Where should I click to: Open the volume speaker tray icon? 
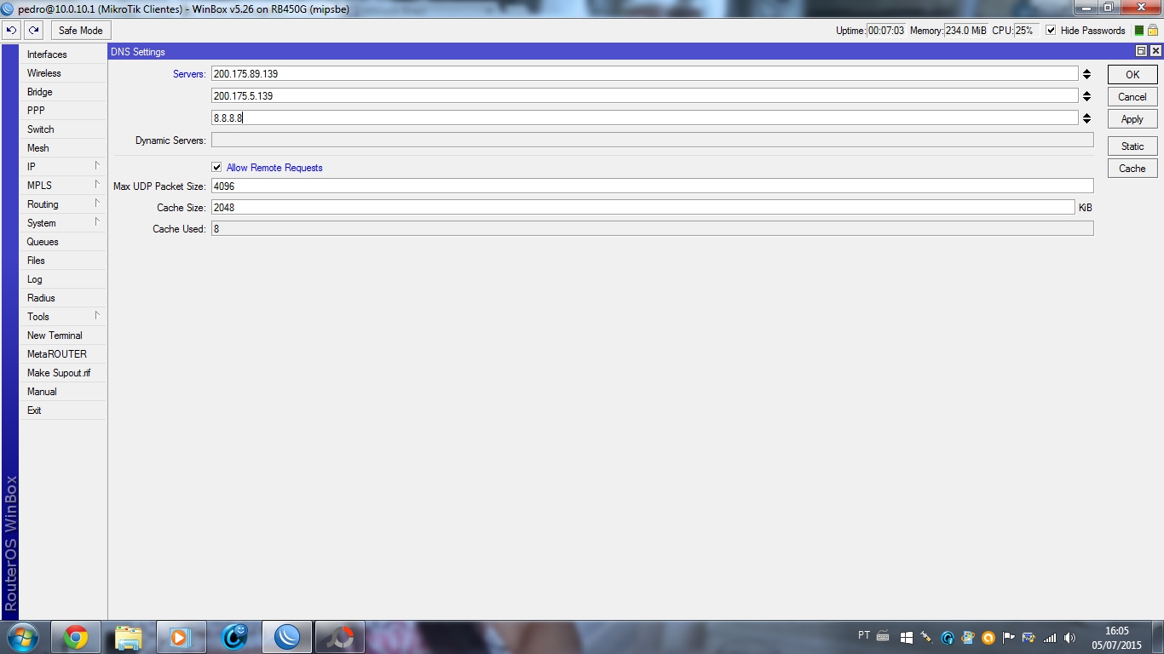1069,637
